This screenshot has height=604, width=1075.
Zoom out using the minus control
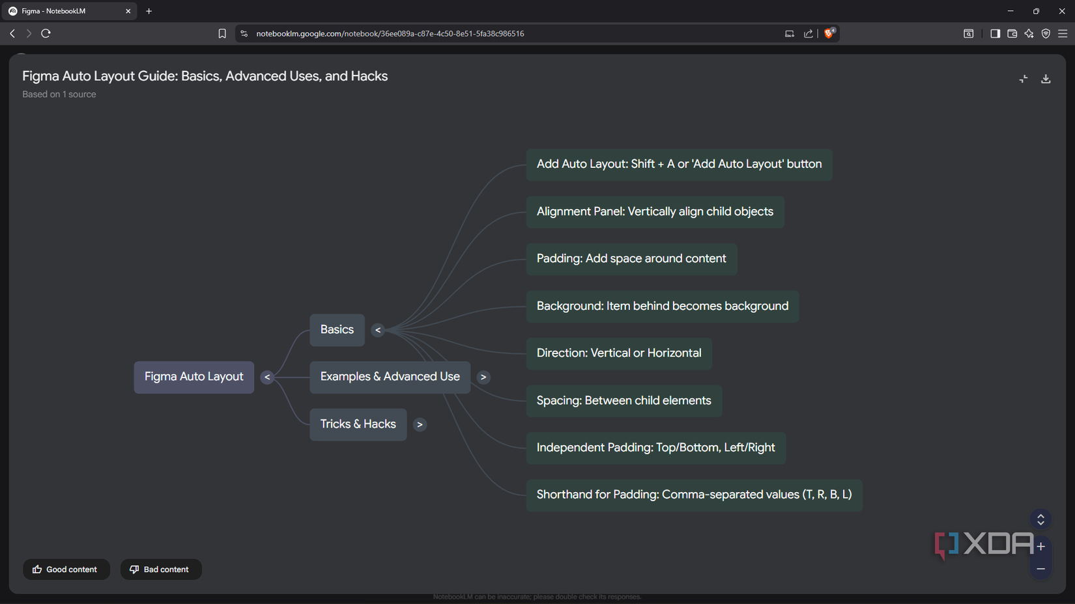pyautogui.click(x=1040, y=568)
